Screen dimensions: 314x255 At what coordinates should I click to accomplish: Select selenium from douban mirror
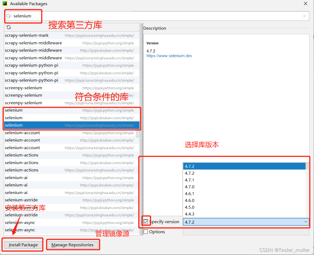click(72, 118)
